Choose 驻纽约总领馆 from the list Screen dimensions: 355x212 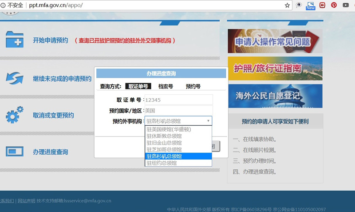pyautogui.click(x=162, y=163)
